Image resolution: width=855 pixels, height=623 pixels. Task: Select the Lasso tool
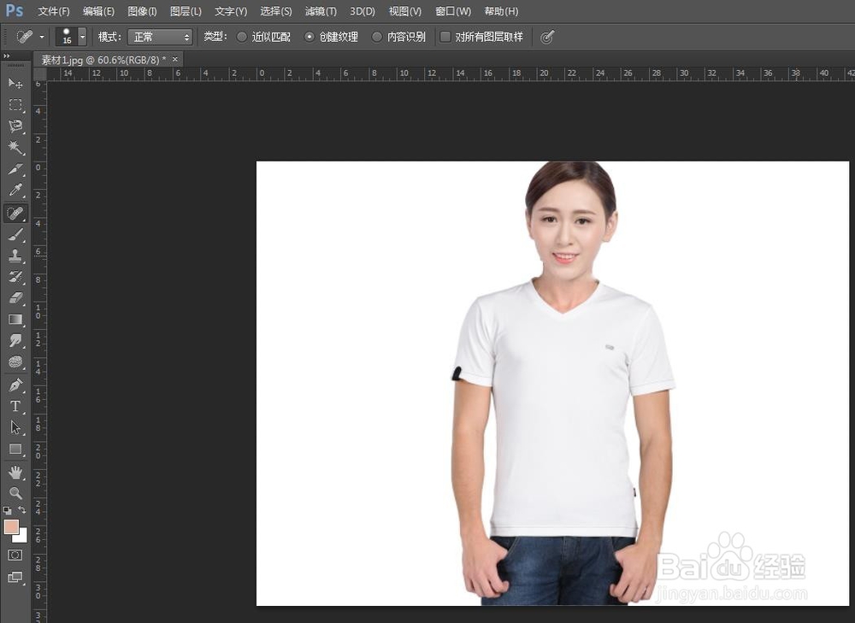click(x=15, y=126)
